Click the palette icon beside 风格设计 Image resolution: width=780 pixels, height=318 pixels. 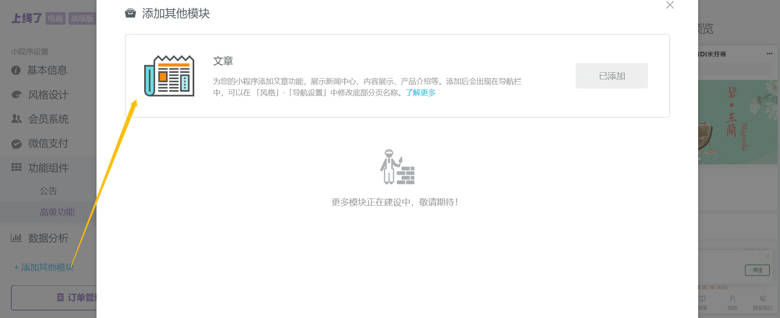[x=16, y=94]
